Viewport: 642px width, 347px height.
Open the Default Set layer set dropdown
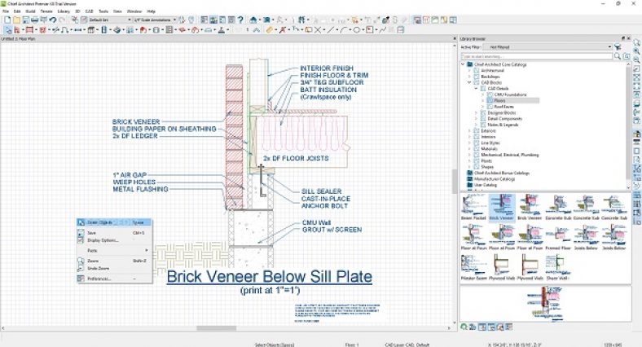click(x=110, y=20)
